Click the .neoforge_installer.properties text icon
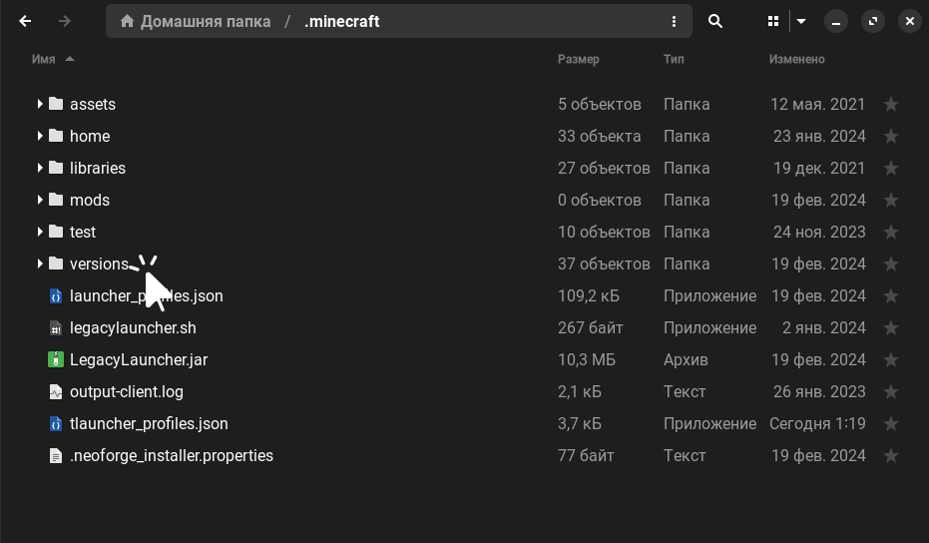929x543 pixels. pyautogui.click(x=56, y=456)
